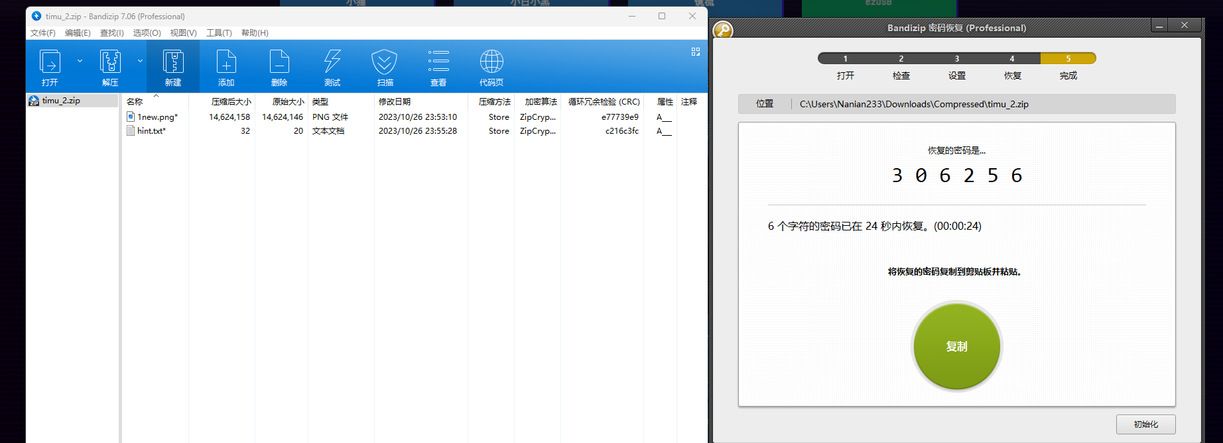Click the recovered password 306256
Image resolution: width=1223 pixels, height=443 pixels.
click(956, 175)
